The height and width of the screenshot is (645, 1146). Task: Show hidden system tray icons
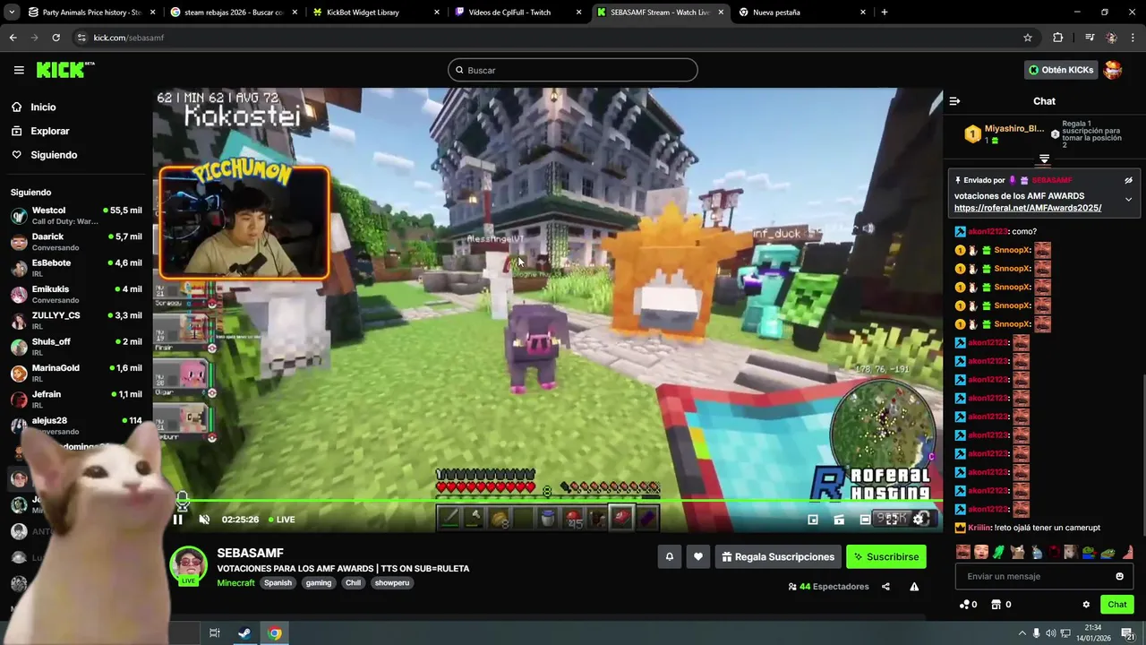pos(1022,633)
